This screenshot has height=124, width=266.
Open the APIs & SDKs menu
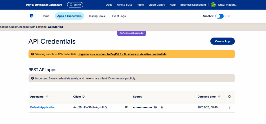(125, 5)
